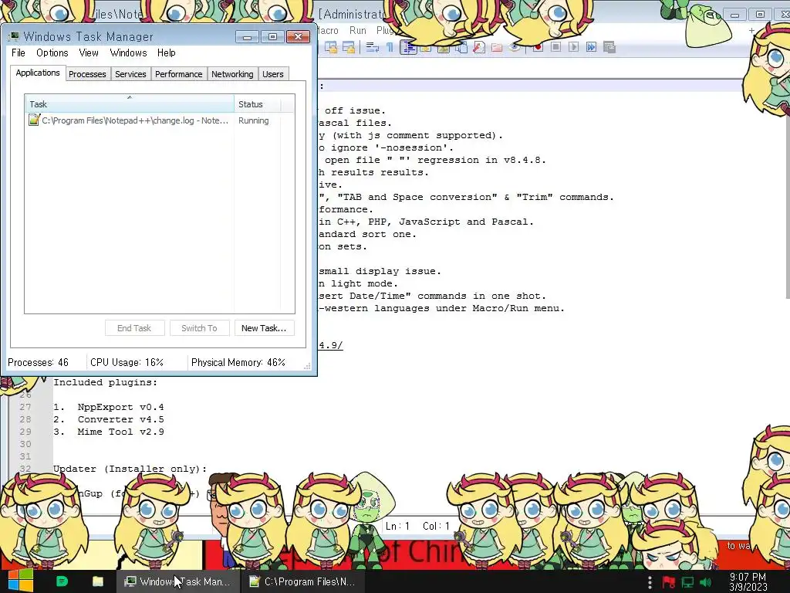The width and height of the screenshot is (790, 593).
Task: Click the New Task... button
Action: 264,328
